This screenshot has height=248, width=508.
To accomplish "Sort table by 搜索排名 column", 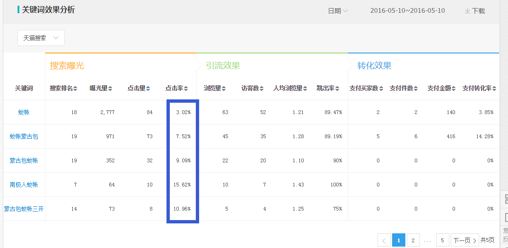I will tap(63, 88).
